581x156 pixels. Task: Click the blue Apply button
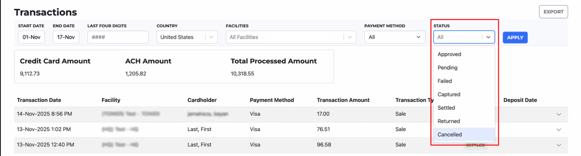point(515,38)
